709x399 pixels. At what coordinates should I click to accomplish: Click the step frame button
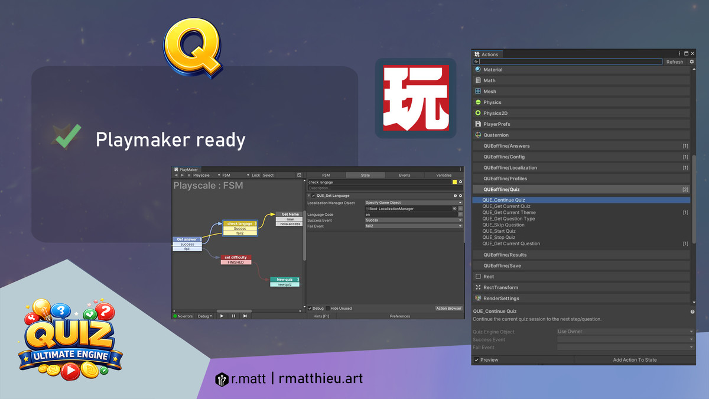(245, 316)
